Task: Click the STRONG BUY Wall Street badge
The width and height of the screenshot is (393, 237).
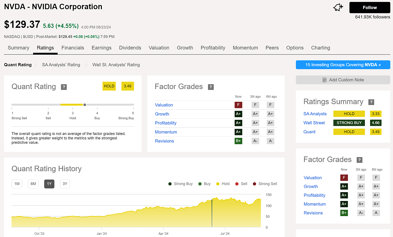Action: click(x=349, y=123)
